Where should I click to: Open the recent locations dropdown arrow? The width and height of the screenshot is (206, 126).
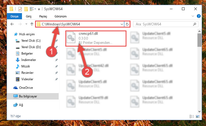tap(26, 24)
